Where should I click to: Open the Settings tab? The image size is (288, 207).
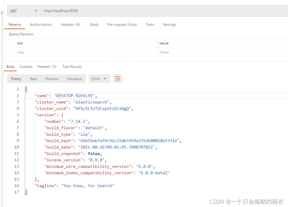(169, 25)
